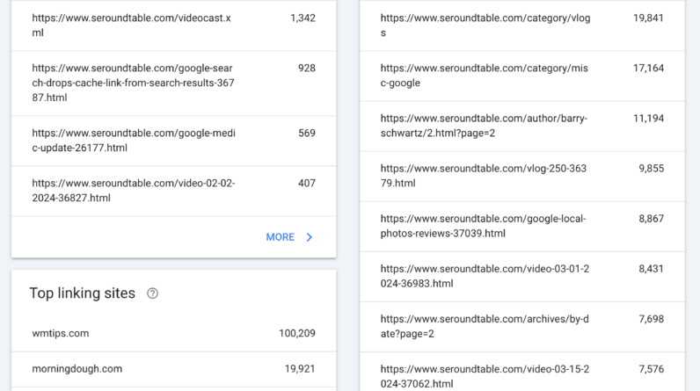Screen dimensions: 700x391
Task: Click the 19,841 link count
Action: tap(648, 18)
